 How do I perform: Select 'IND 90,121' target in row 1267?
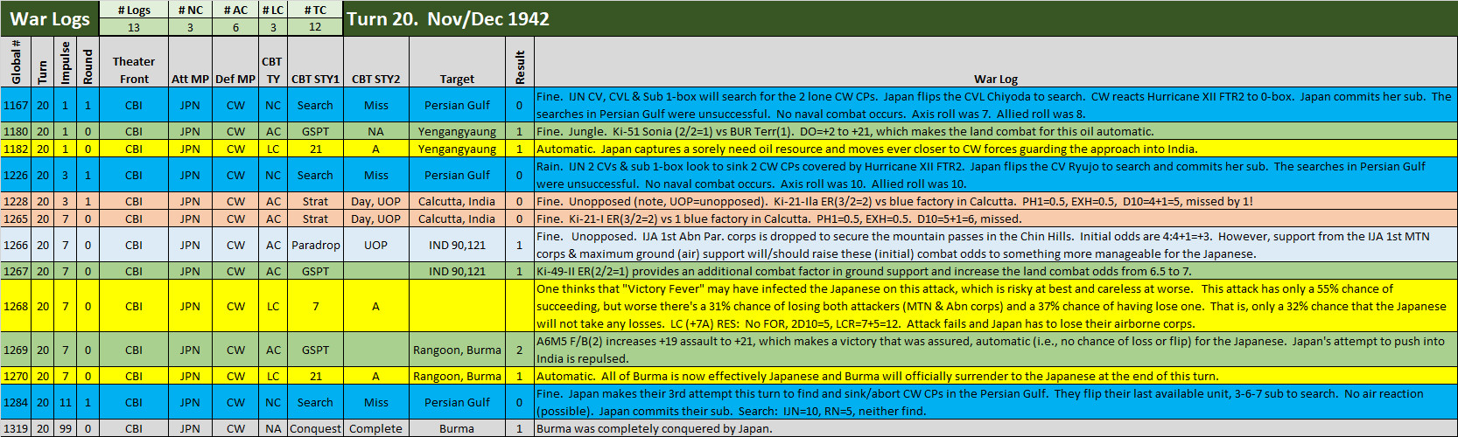[457, 271]
